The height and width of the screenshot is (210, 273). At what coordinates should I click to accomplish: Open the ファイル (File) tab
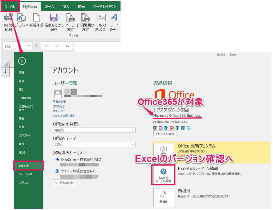click(10, 7)
